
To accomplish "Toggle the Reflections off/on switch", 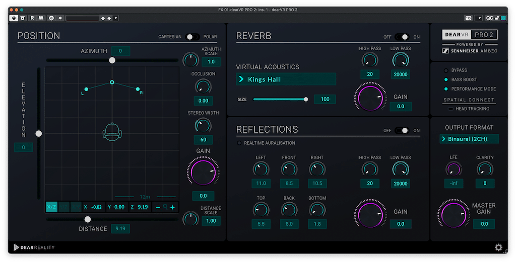I will point(402,130).
